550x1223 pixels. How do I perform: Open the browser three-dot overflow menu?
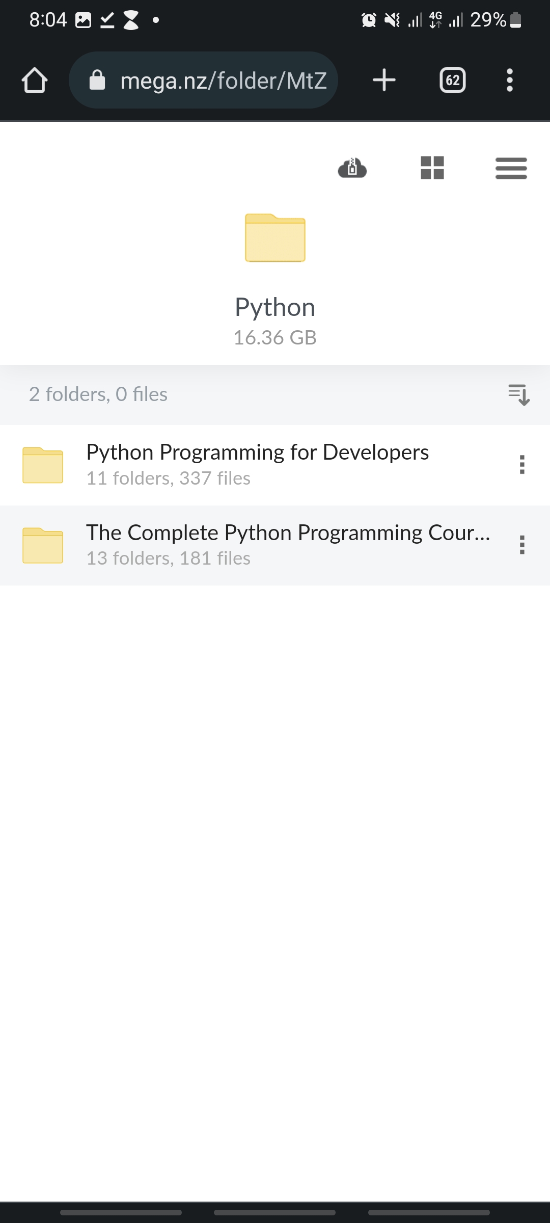coord(509,80)
